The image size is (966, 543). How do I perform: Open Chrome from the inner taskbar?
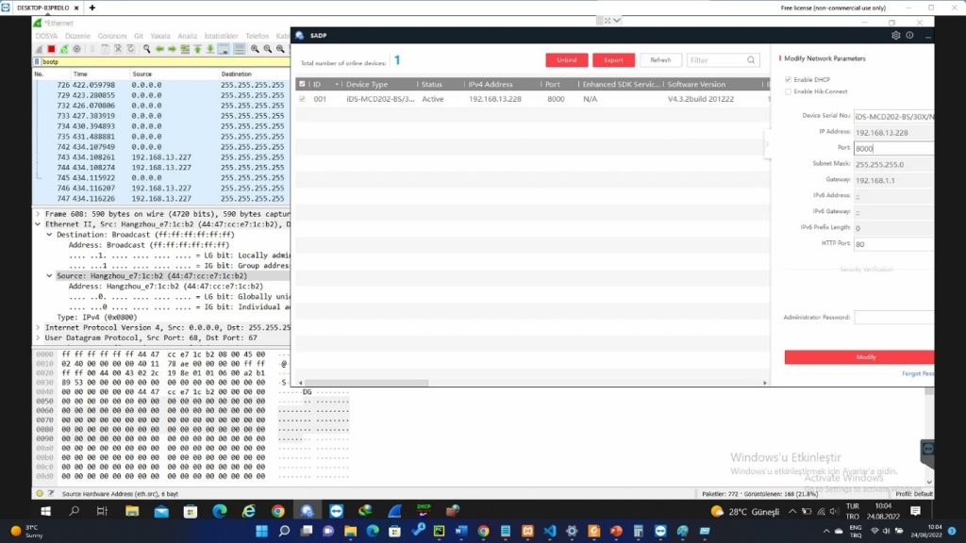[x=277, y=511]
